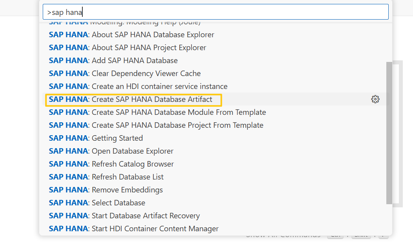
Task: Choose Create SAP HANA Database Project From Template
Action: click(215, 125)
